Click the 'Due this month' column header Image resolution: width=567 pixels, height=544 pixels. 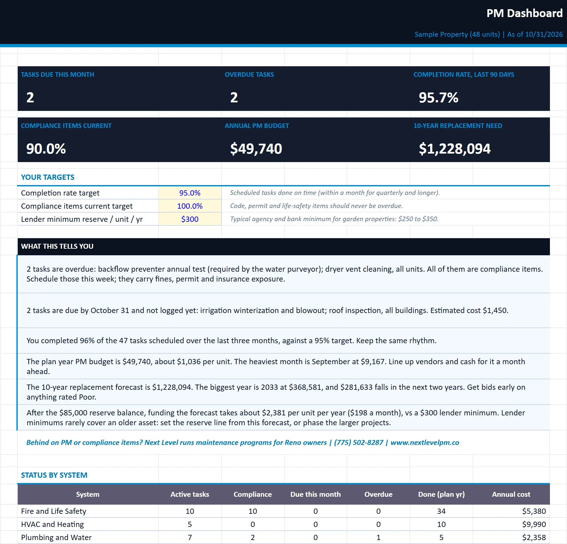click(x=316, y=494)
